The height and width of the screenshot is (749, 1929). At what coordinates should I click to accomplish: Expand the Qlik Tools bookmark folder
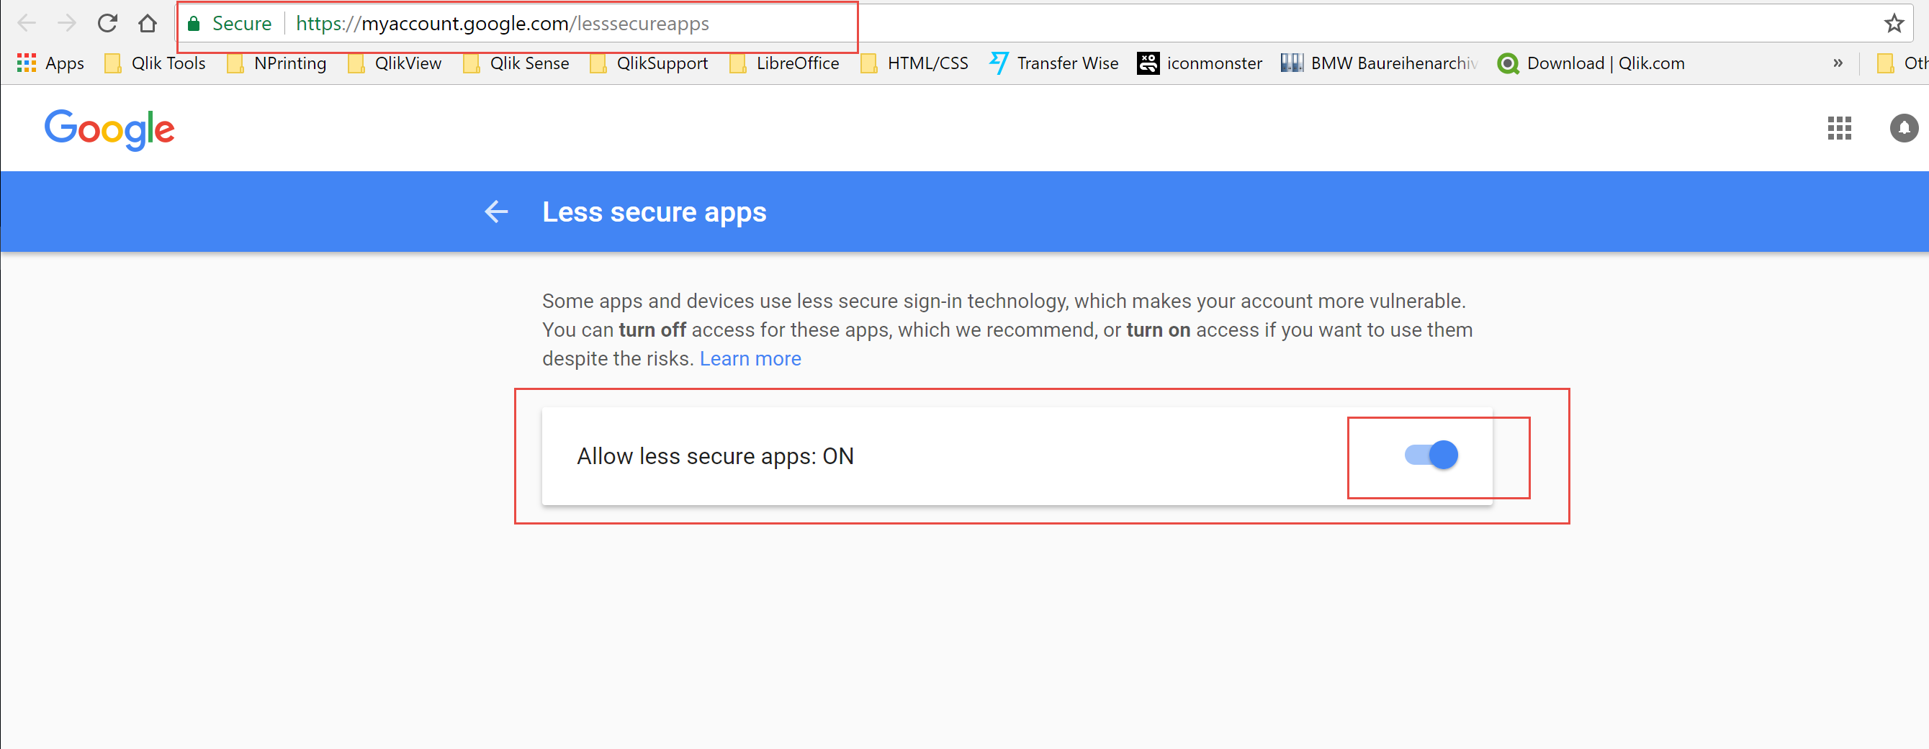[x=155, y=63]
